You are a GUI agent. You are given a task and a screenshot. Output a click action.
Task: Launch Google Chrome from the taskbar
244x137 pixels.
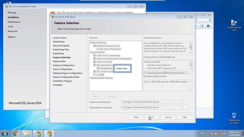[x=16, y=134]
